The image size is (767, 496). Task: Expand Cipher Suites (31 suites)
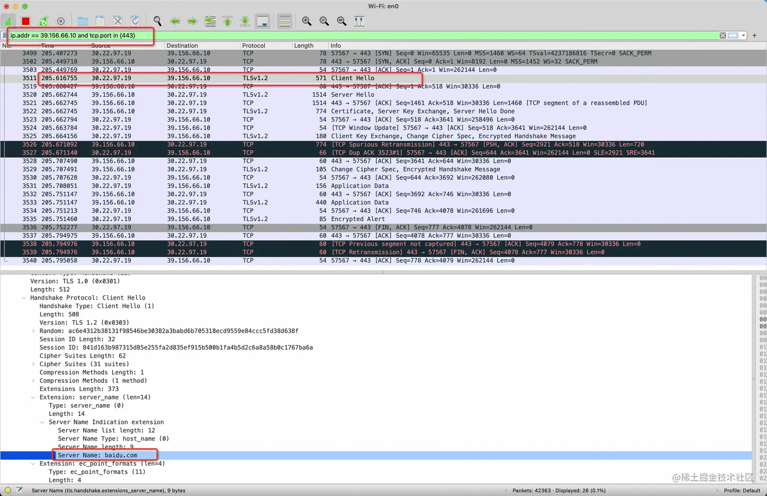33,364
